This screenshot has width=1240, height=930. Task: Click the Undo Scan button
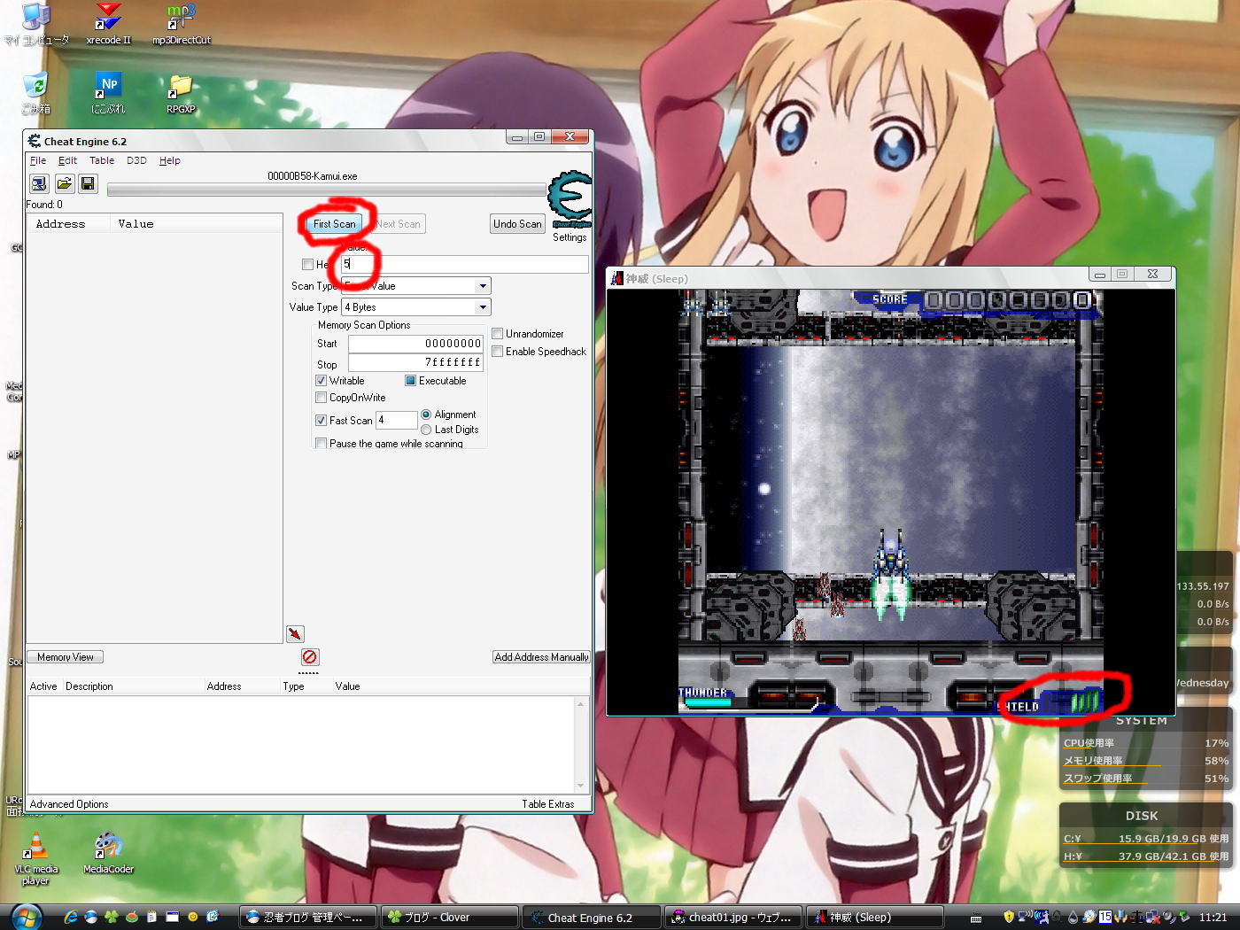point(517,224)
